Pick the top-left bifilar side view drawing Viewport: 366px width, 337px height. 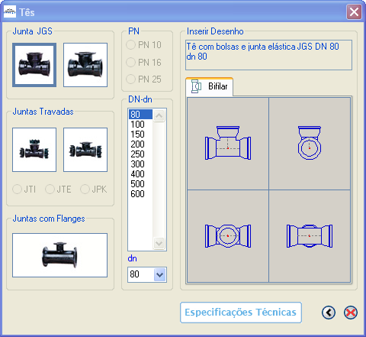(228, 144)
